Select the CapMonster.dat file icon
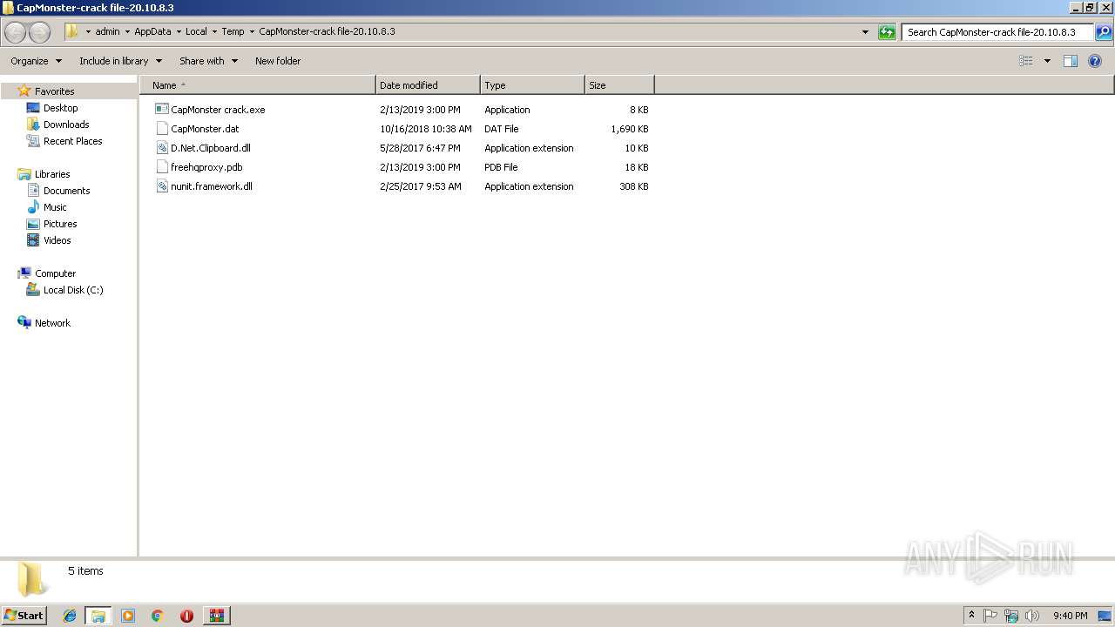The width and height of the screenshot is (1115, 627). [x=161, y=129]
